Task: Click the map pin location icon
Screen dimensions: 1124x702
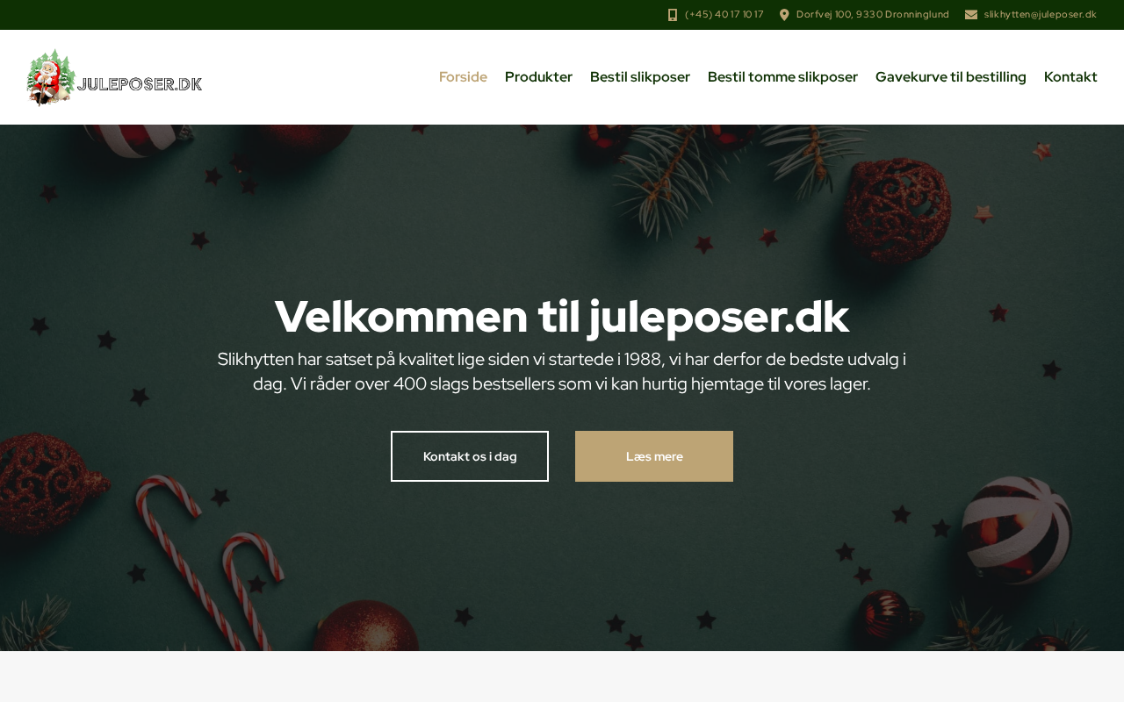Action: (x=784, y=15)
